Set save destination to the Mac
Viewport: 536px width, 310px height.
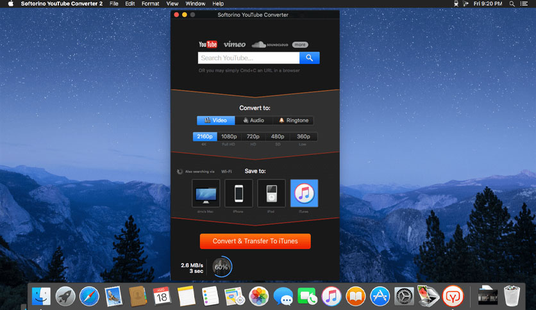206,193
